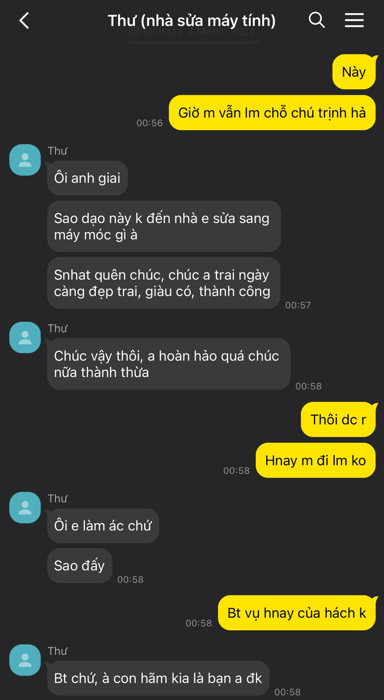The image size is (384, 700).
Task: Tap the 'Sao đấy' message bubble
Action: (80, 565)
